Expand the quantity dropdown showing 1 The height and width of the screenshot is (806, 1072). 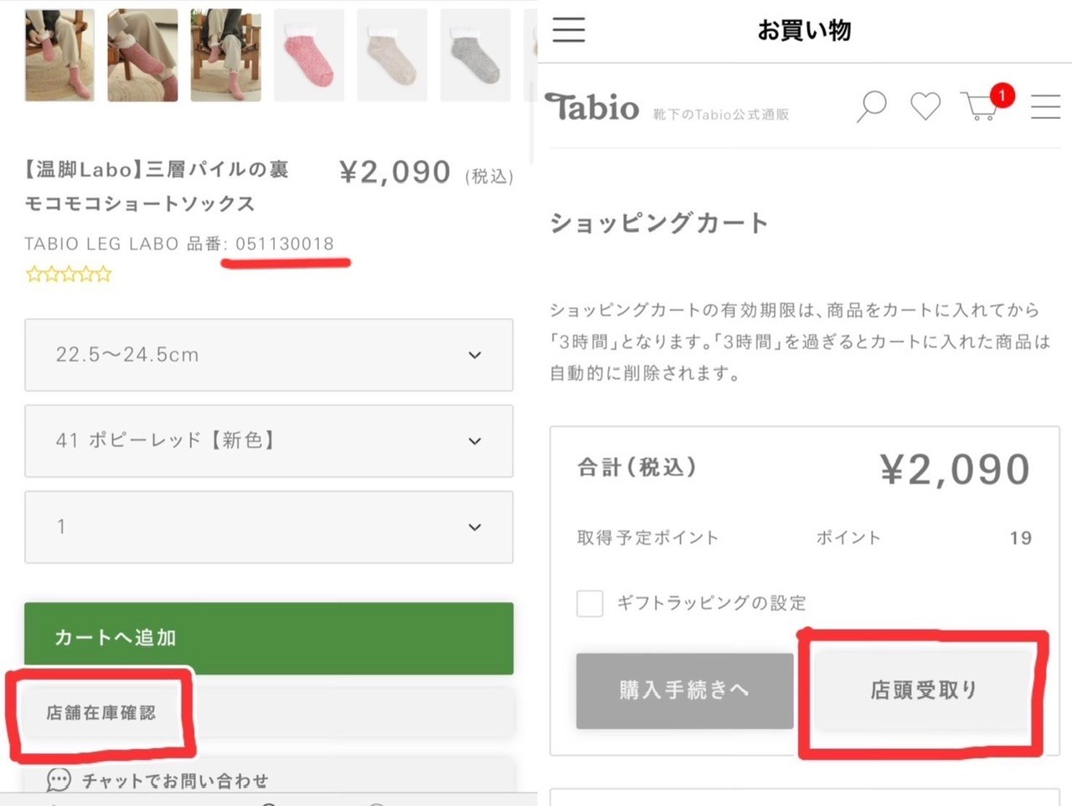click(268, 527)
